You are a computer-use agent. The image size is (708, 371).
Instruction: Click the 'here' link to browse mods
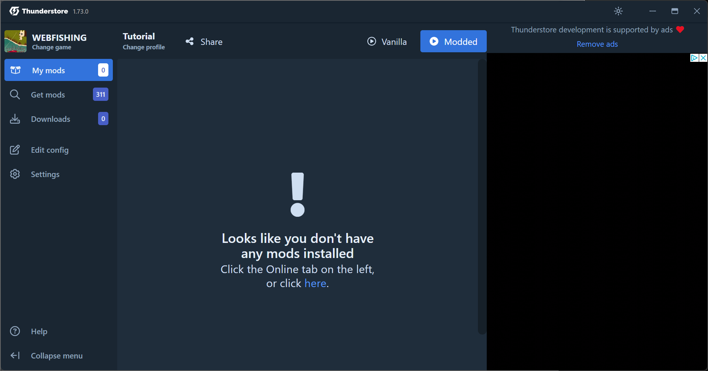coord(315,283)
